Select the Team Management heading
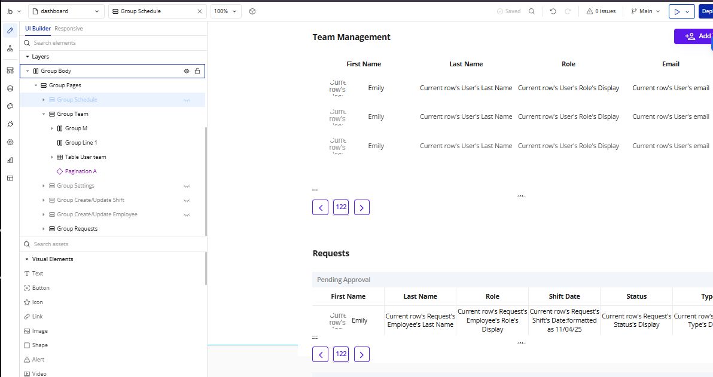 pyautogui.click(x=352, y=37)
